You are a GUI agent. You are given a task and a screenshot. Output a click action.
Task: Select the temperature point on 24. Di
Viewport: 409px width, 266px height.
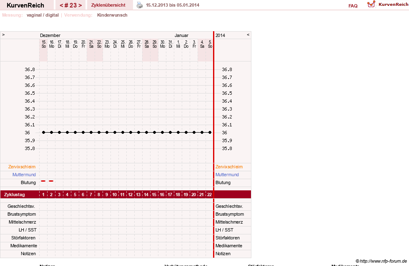coord(115,132)
